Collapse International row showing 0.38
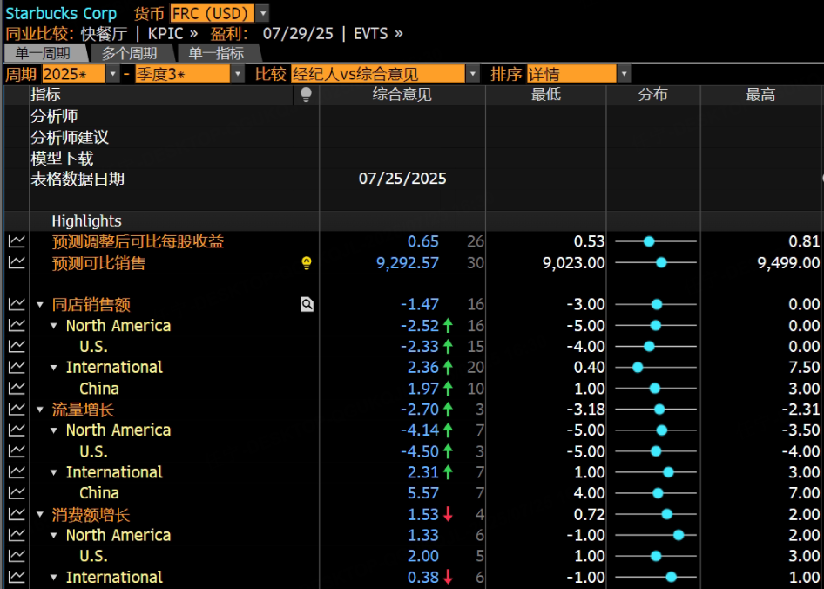Image resolution: width=824 pixels, height=589 pixels. [x=54, y=578]
